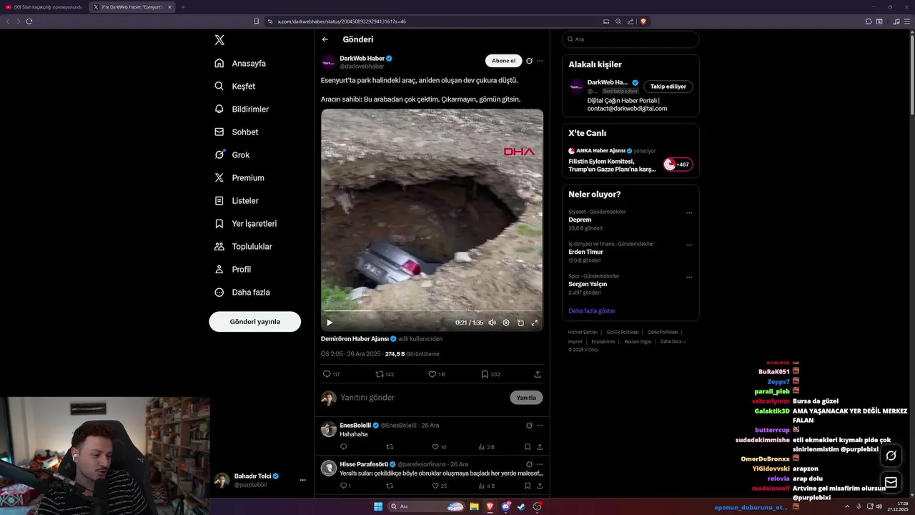915x515 pixels.
Task: Seek on the video progress bar
Action: (x=432, y=312)
